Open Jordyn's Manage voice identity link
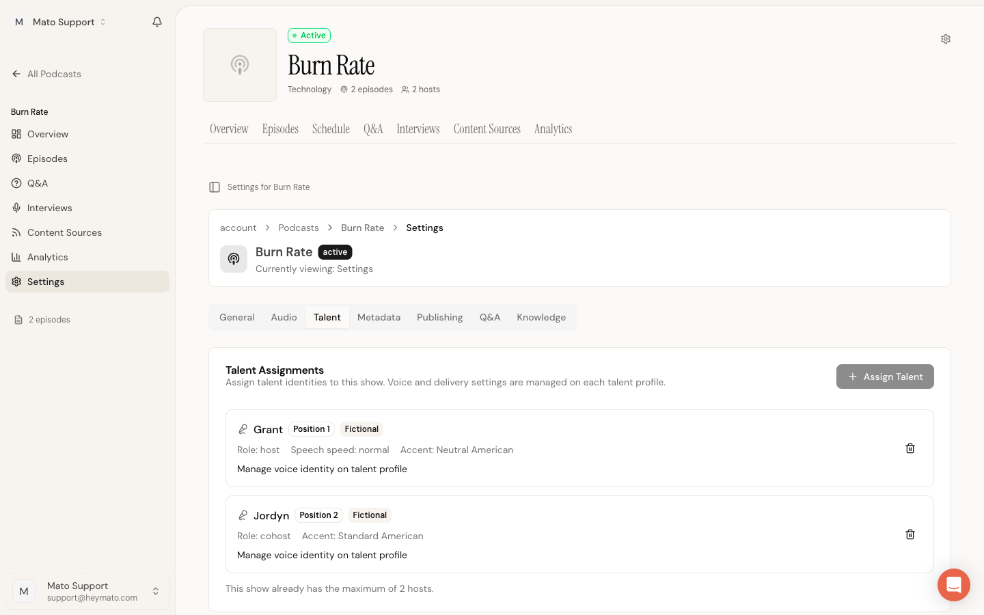Screen dimensions: 984x615 point(322,555)
